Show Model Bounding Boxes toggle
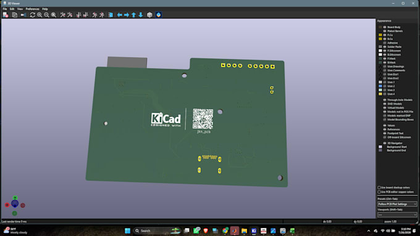 point(385,120)
